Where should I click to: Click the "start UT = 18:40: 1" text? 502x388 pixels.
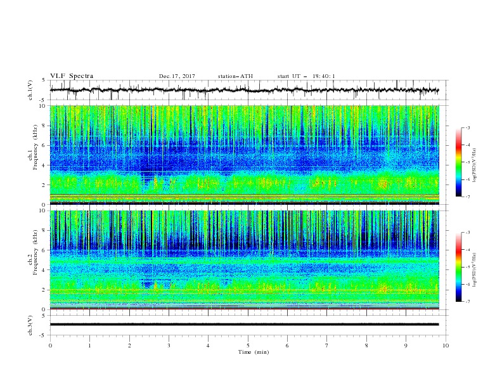coord(306,76)
